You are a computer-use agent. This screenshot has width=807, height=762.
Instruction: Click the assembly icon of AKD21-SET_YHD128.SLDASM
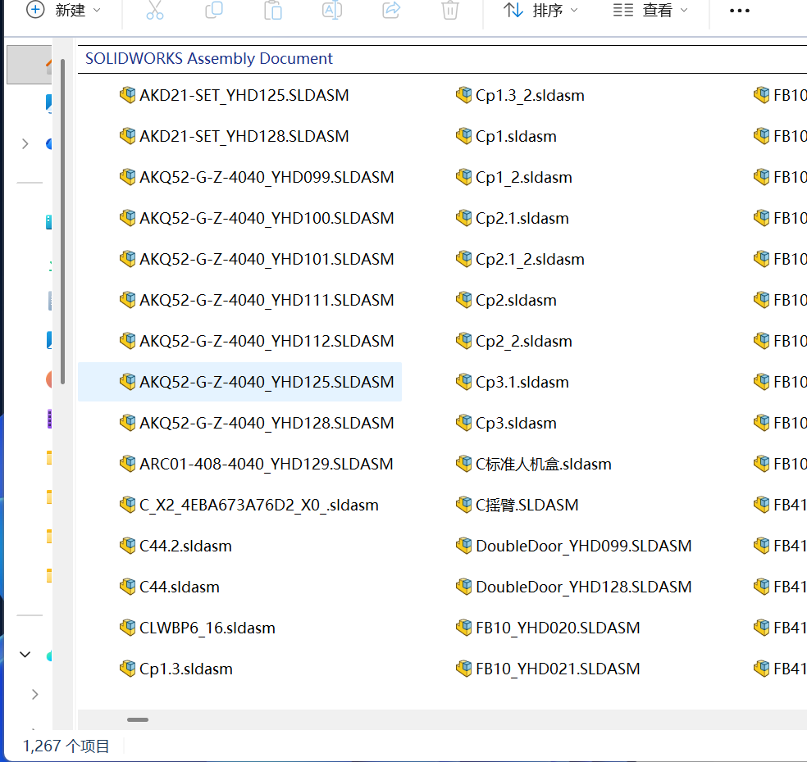click(x=127, y=136)
